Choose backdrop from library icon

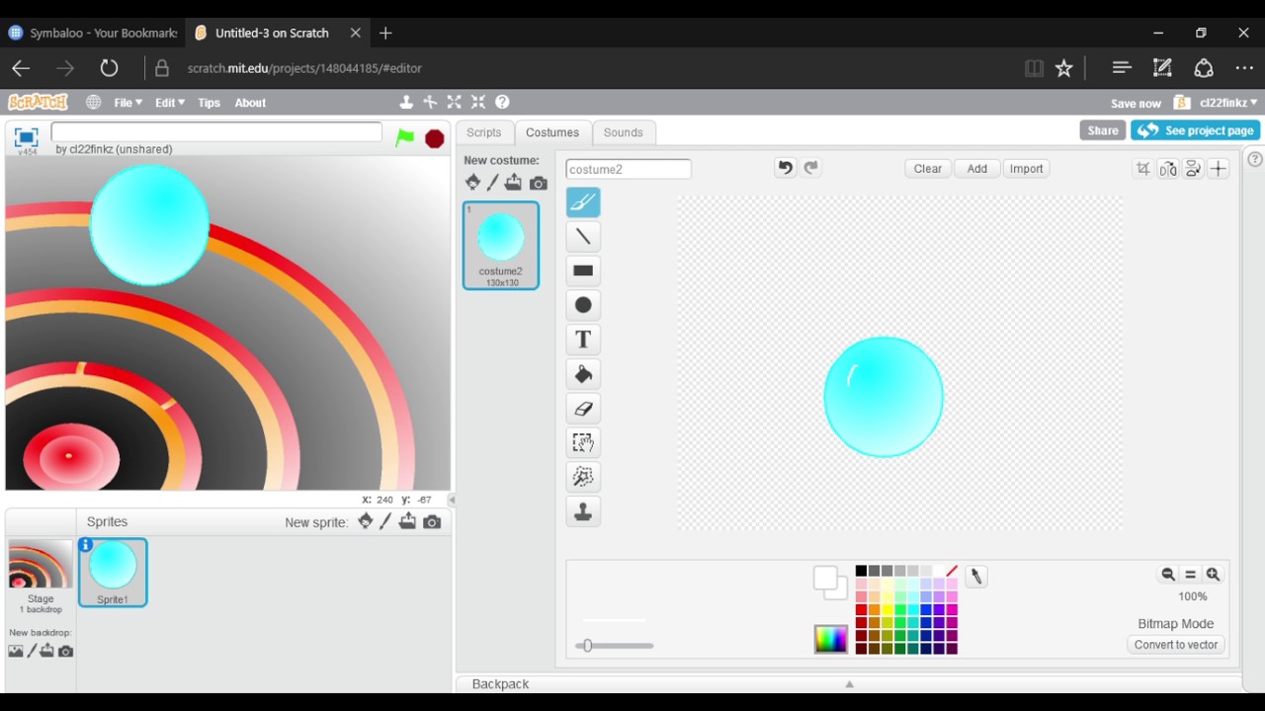coord(16,651)
